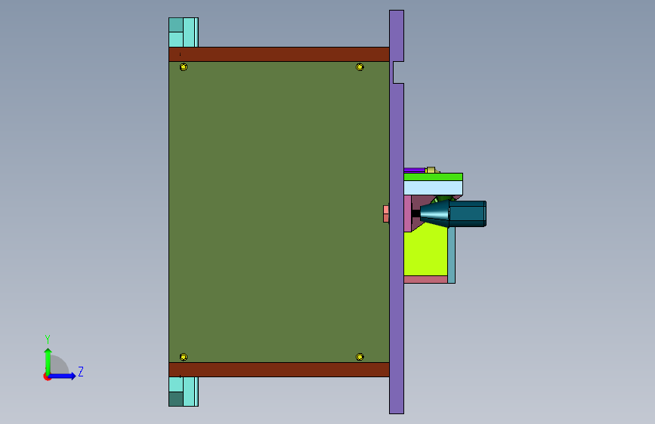
Task: Select the small violet bar above green plate
Action: click(x=415, y=171)
